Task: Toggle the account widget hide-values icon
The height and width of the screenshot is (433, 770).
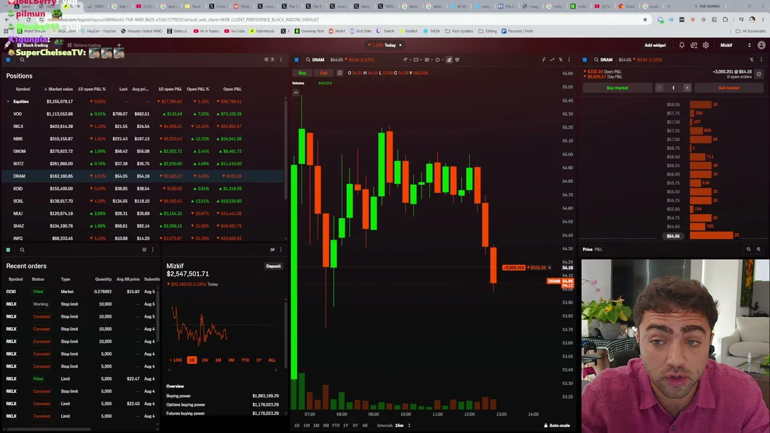Action: coord(273,250)
